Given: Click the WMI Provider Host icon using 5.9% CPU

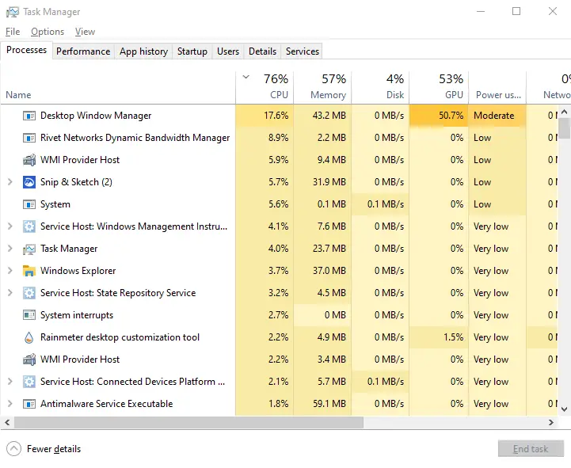Looking at the screenshot, I should click(x=29, y=160).
